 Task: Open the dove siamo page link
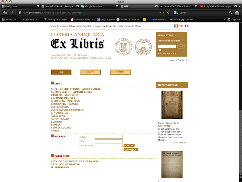click(x=76, y=26)
